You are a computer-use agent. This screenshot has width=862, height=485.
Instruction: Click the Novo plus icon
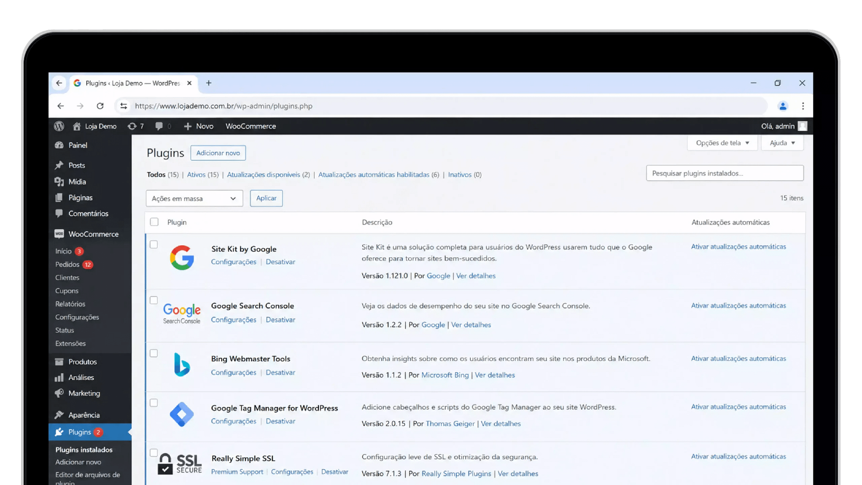pyautogui.click(x=188, y=126)
